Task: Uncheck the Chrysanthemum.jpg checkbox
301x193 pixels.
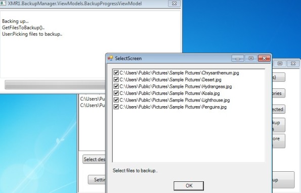Action: click(116, 73)
